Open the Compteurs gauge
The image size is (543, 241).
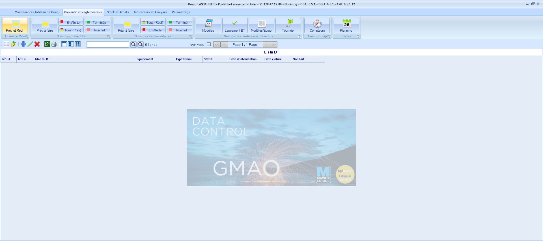pyautogui.click(x=317, y=25)
